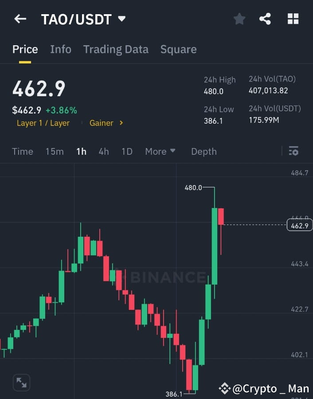This screenshot has height=399, width=313.
Task: Open the chart settings icon beside Depth
Action: (x=293, y=151)
